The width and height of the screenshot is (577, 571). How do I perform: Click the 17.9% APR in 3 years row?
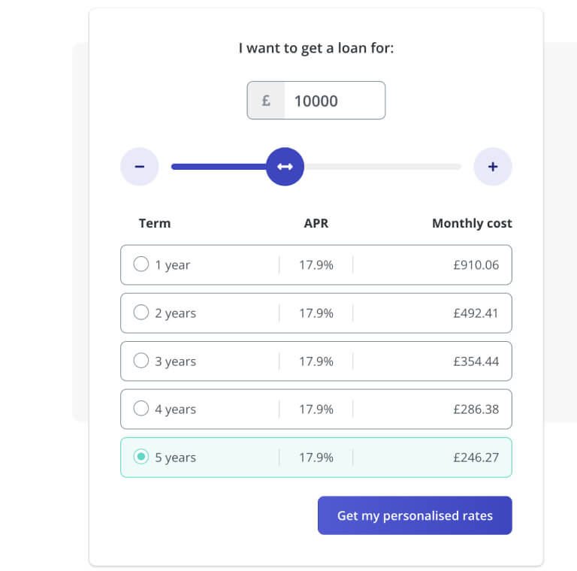[x=316, y=361]
